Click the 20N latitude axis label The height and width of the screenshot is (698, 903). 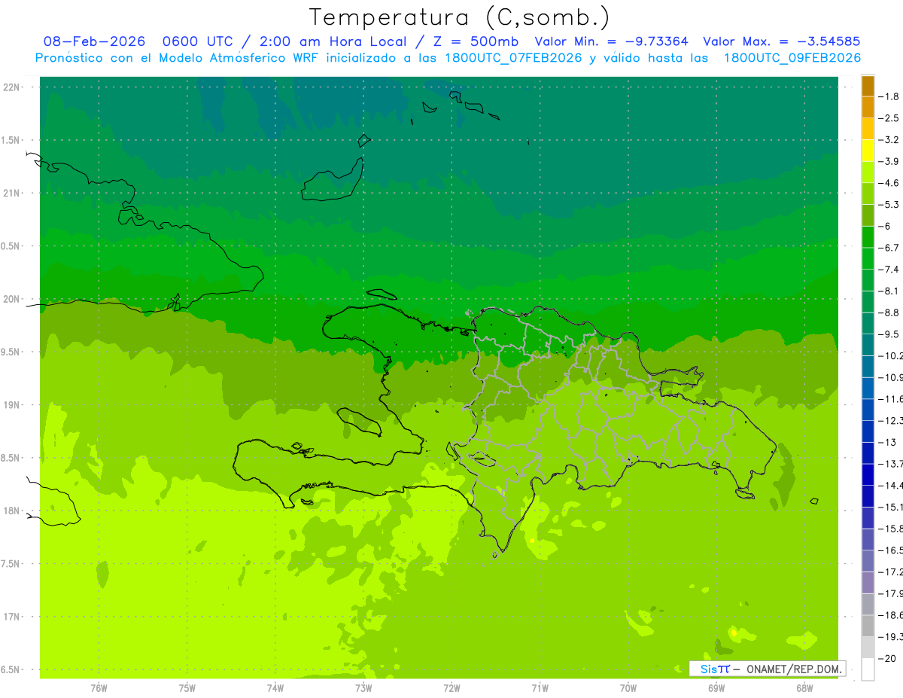tap(11, 299)
